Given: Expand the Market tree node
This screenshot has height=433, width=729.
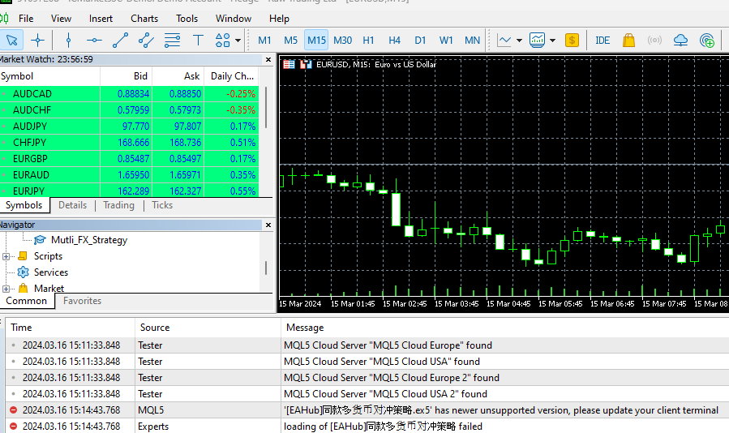Looking at the screenshot, I should (x=6, y=289).
